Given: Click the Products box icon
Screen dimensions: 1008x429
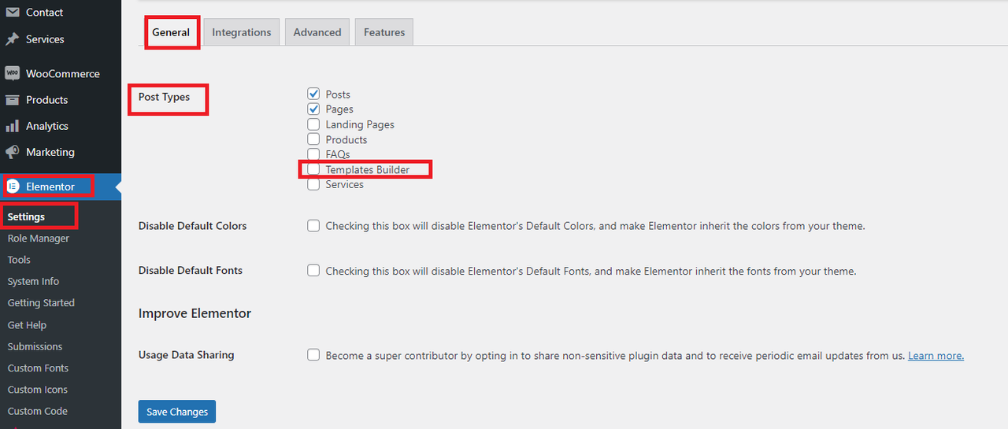Looking at the screenshot, I should tap(12, 100).
